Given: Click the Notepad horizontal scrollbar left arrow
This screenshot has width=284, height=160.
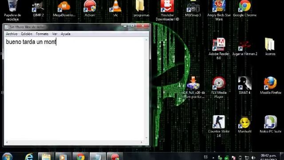Looking at the screenshot, I should click(7, 142).
